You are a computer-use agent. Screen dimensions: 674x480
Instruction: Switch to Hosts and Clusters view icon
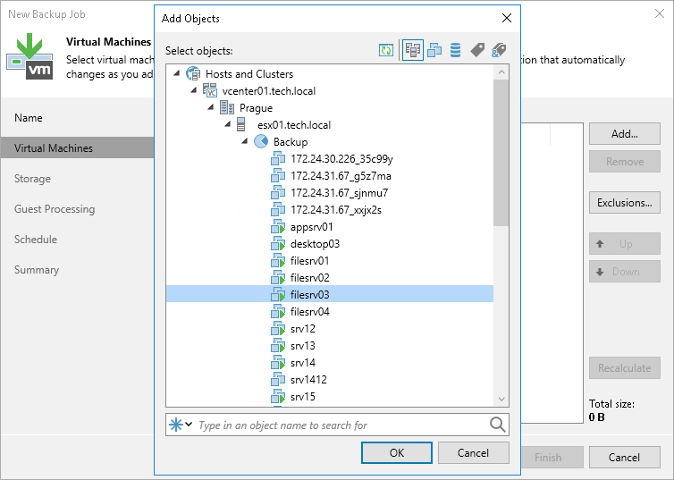point(413,50)
